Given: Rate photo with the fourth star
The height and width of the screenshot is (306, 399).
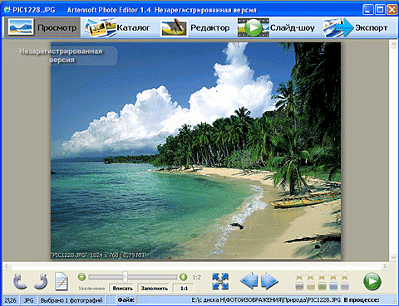Looking at the screenshot, I should tap(333, 276).
